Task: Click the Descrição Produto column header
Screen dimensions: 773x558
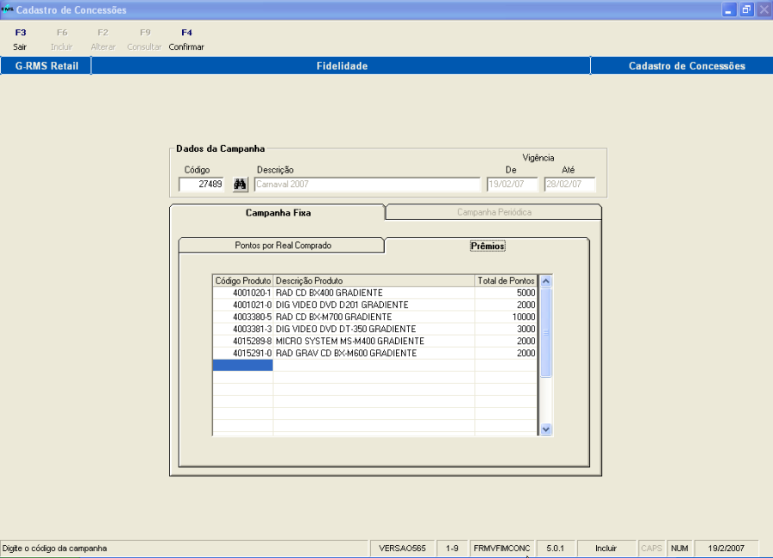Action: pyautogui.click(x=374, y=281)
